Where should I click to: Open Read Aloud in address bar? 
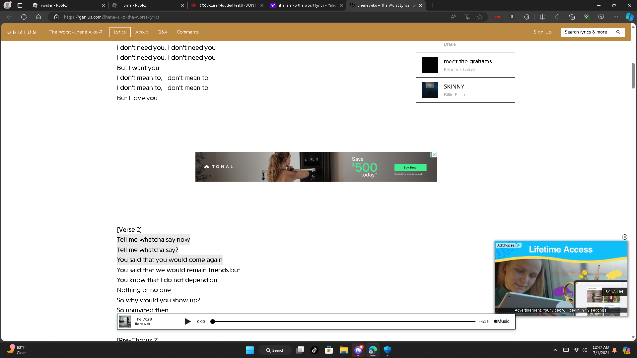453,17
